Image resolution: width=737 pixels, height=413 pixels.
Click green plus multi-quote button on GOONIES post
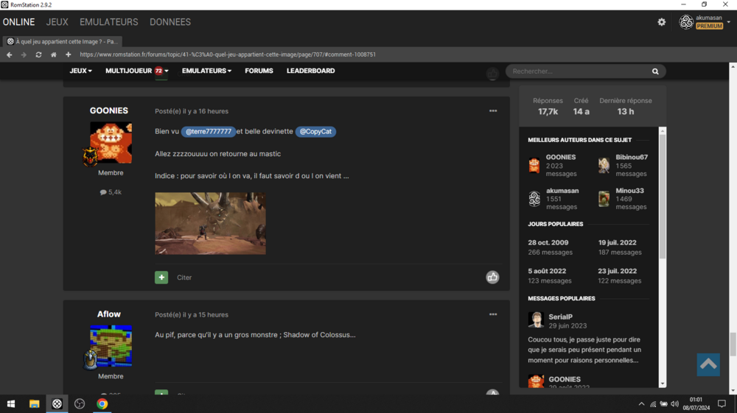click(161, 278)
